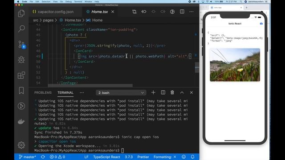285x160 pixels.
Task: Change TypeScript React language mode
Action: (x=107, y=157)
